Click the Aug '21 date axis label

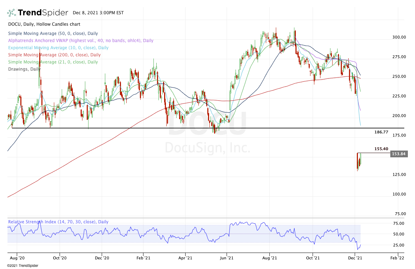tap(269, 258)
